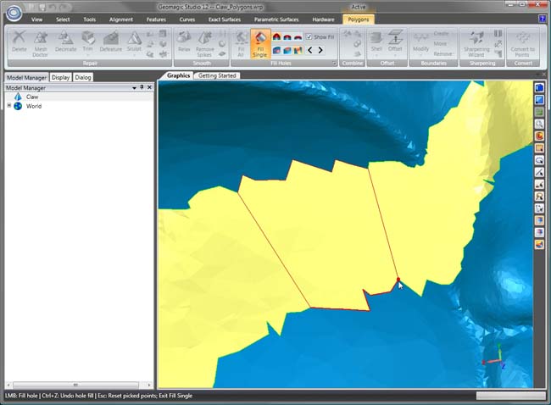Screen dimensions: 551x405
Task: Choose the bridge fill mode icon
Action: click(x=298, y=50)
